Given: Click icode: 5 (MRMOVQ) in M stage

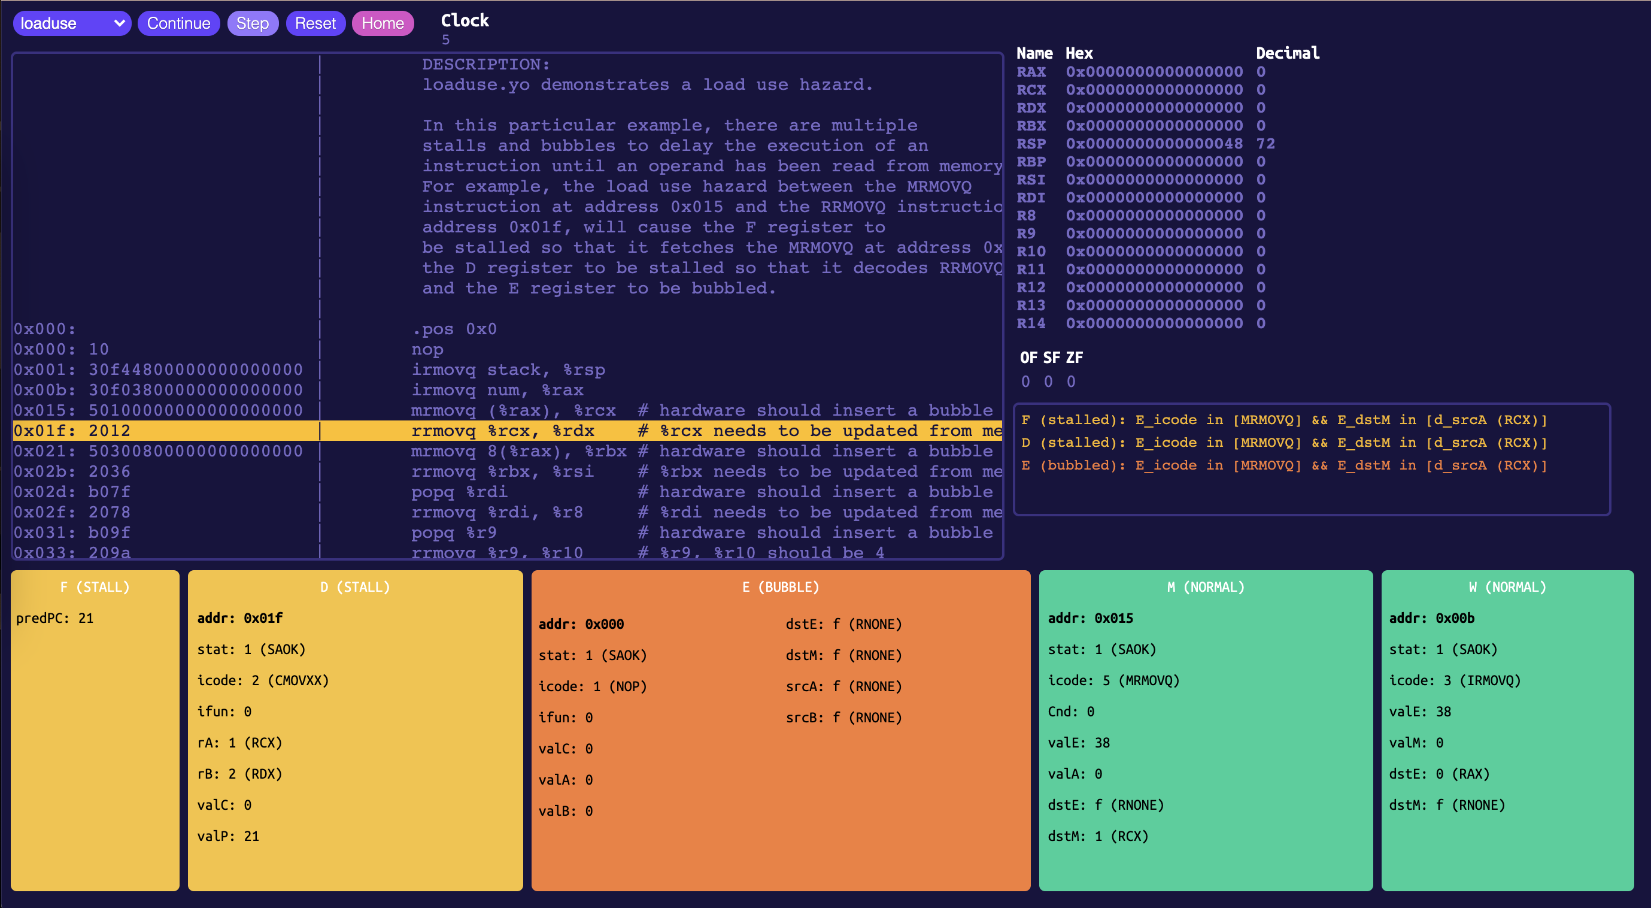Looking at the screenshot, I should [1114, 680].
